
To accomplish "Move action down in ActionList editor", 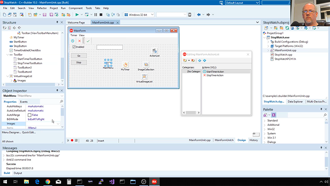I will tap(204, 61).
